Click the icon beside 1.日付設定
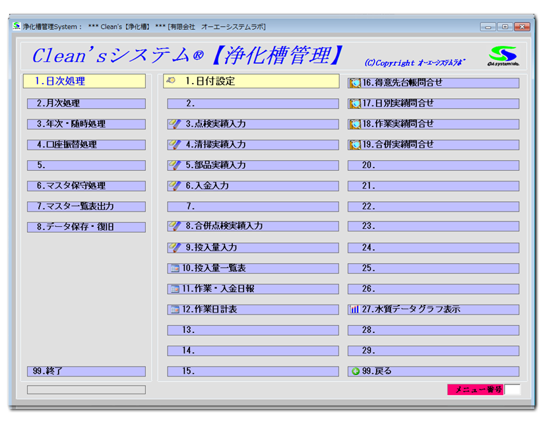The width and height of the screenshot is (541, 422). click(x=171, y=80)
